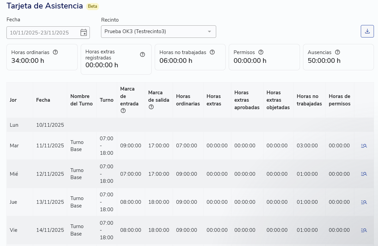Click help icon beside Horas extras registradas
The width and height of the screenshot is (378, 246).
[143, 55]
